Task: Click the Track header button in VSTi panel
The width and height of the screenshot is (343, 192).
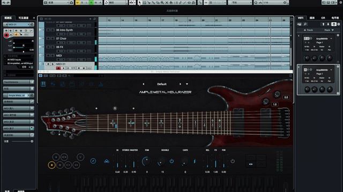Action: pyautogui.click(x=309, y=30)
